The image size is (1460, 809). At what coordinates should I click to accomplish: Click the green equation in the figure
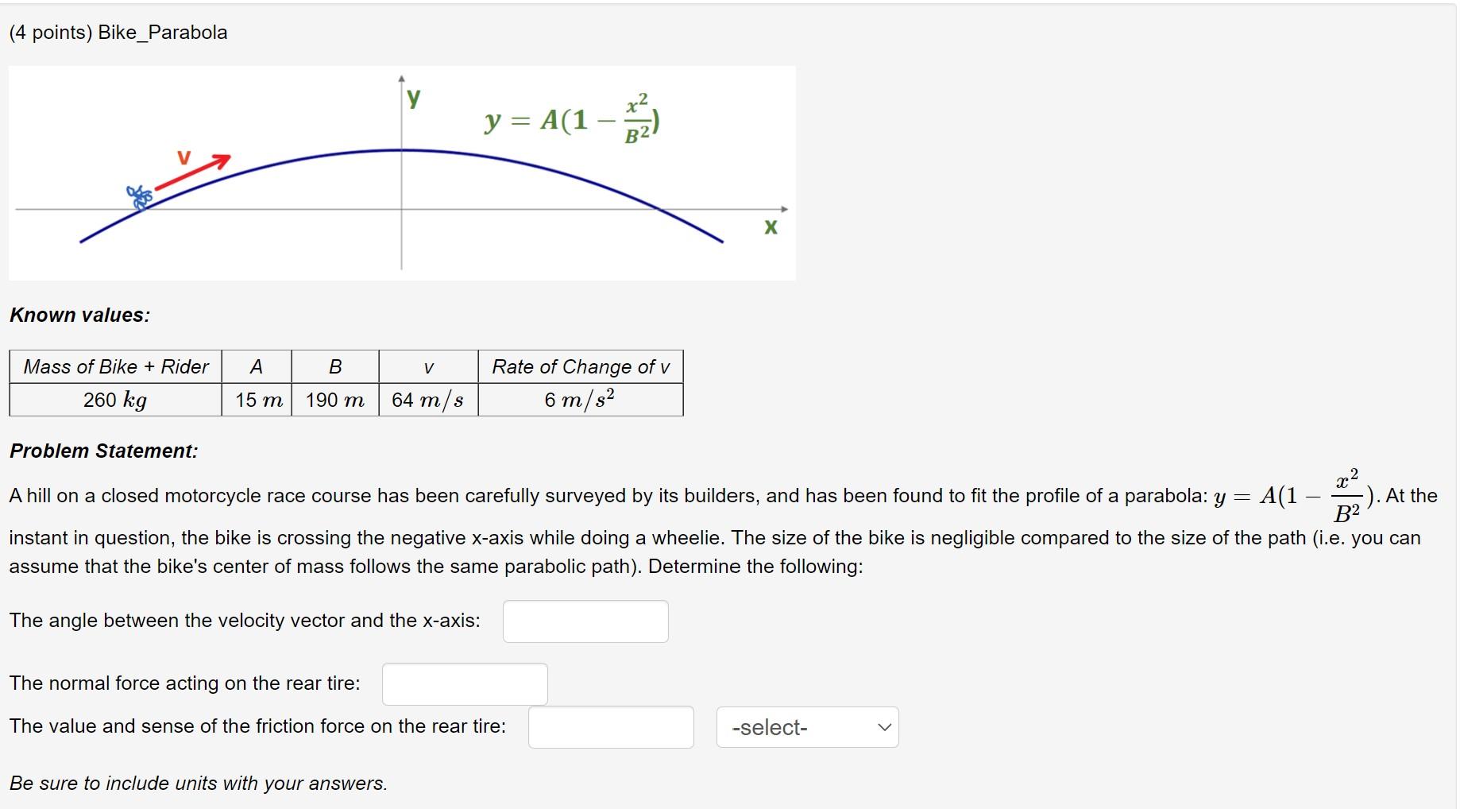(x=570, y=121)
